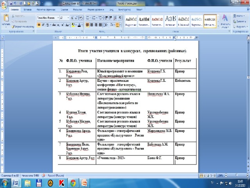The height and width of the screenshot is (188, 250).
Task: Click the 100% zoom level button in the status bar
Action: tap(220, 176)
